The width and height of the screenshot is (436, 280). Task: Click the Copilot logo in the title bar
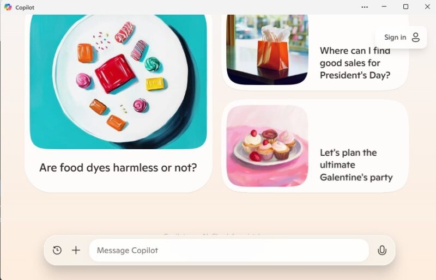[8, 7]
